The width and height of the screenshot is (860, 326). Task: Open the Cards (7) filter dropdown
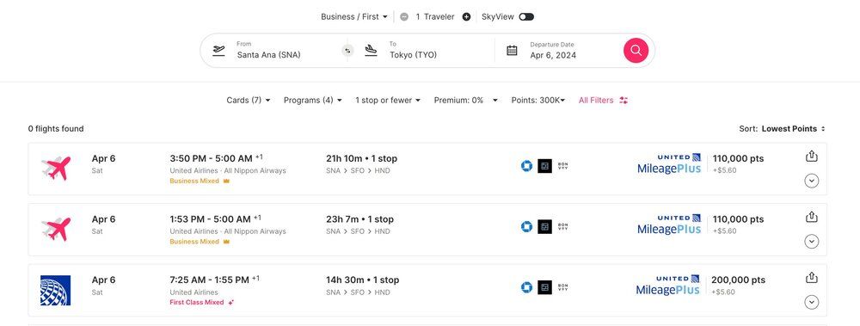pos(249,100)
